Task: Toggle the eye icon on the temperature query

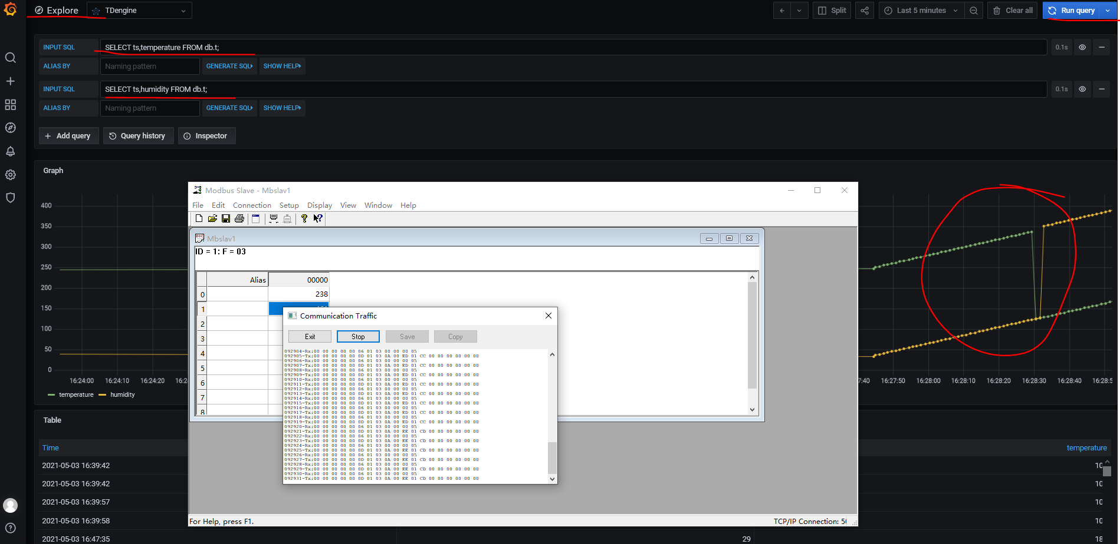Action: tap(1082, 47)
